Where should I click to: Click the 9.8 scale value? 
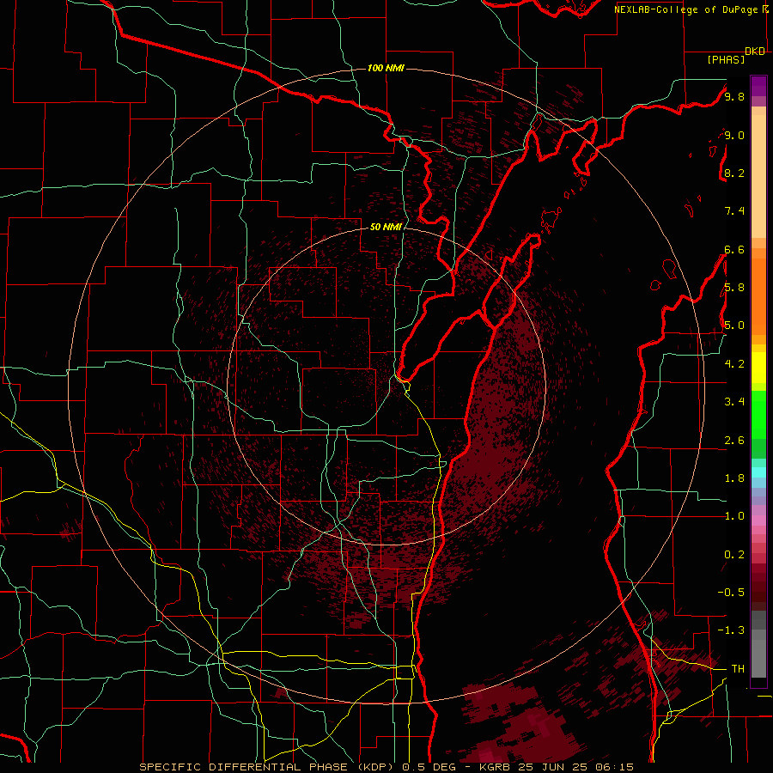[x=734, y=96]
